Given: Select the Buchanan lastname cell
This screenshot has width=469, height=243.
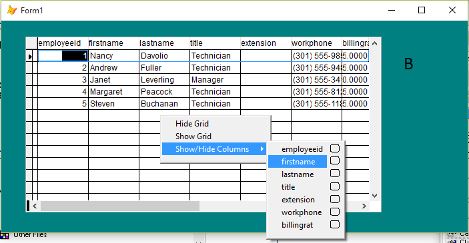Looking at the screenshot, I should point(164,104).
